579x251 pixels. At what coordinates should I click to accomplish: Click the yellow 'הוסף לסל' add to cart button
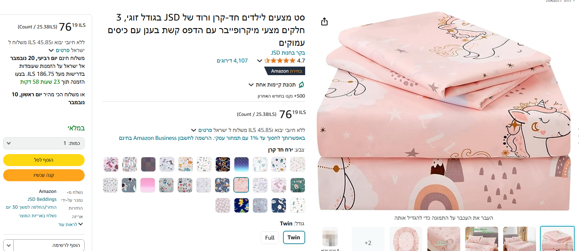click(x=44, y=160)
